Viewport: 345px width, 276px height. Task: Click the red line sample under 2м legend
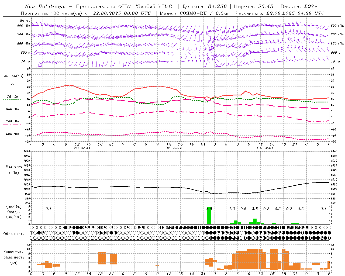click(x=12, y=87)
